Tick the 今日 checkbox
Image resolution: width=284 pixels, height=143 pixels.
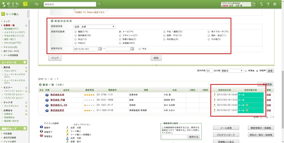point(139,49)
